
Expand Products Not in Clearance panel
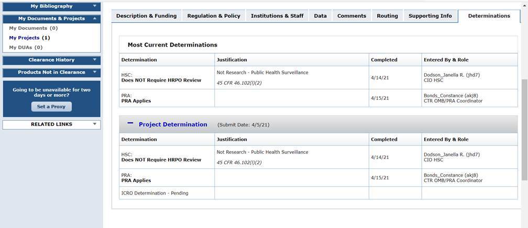[x=95, y=72]
